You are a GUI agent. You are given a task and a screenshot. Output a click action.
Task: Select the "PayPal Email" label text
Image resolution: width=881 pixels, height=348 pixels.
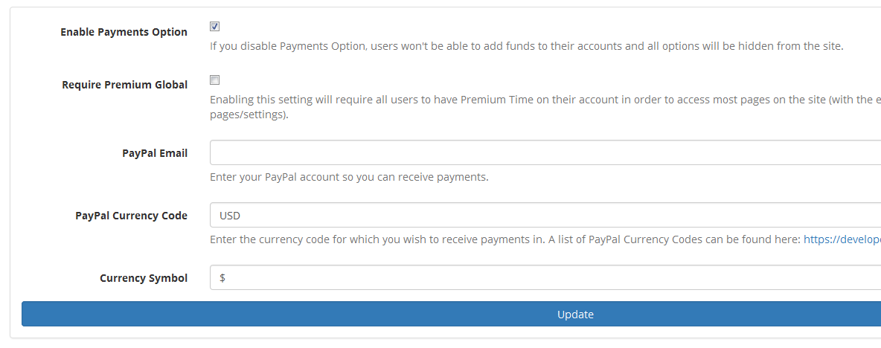pyautogui.click(x=155, y=153)
